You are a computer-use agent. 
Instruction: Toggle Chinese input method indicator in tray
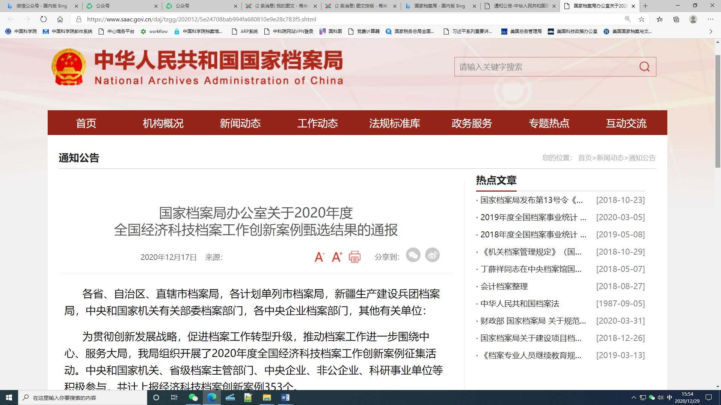tap(670, 397)
